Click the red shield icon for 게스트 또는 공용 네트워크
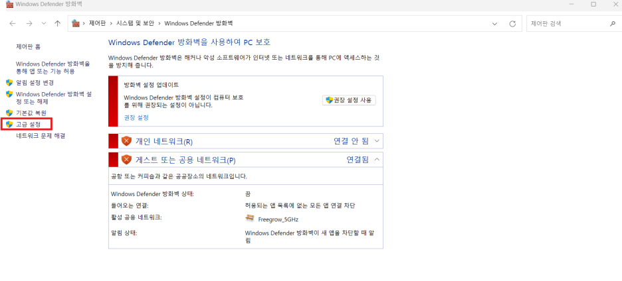 pos(126,160)
